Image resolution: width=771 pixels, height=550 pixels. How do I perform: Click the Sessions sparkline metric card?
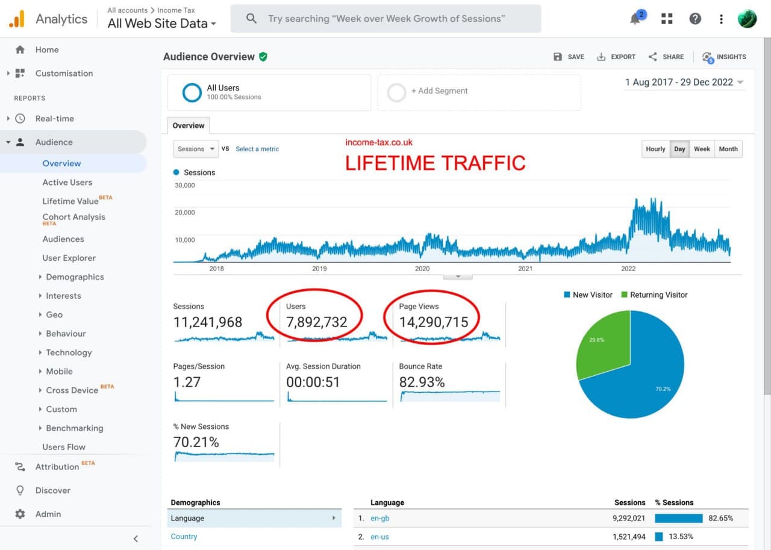click(x=223, y=323)
